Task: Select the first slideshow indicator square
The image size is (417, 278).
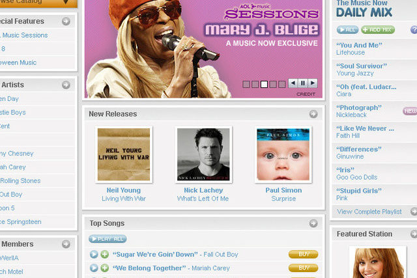Action: (x=246, y=84)
